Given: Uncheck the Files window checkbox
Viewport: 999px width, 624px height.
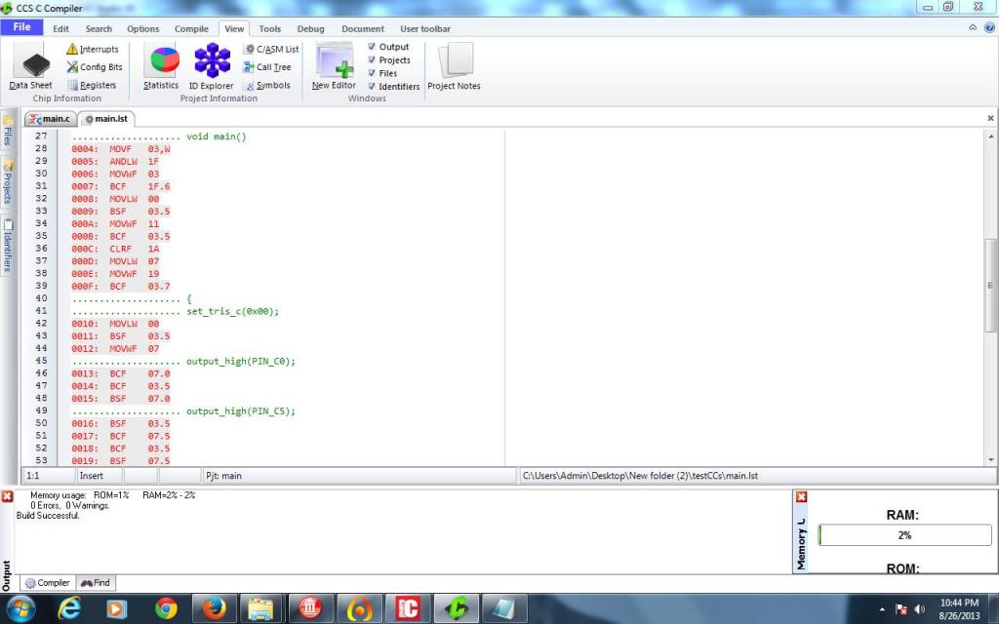Looking at the screenshot, I should pos(372,72).
